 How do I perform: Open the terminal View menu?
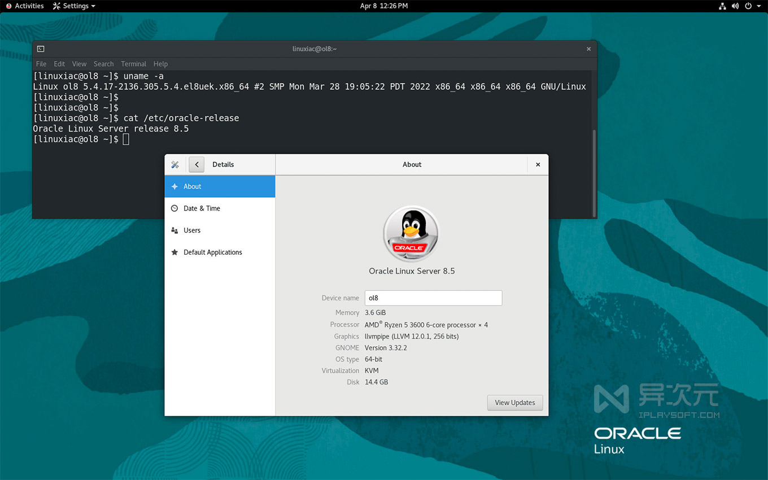click(x=79, y=64)
